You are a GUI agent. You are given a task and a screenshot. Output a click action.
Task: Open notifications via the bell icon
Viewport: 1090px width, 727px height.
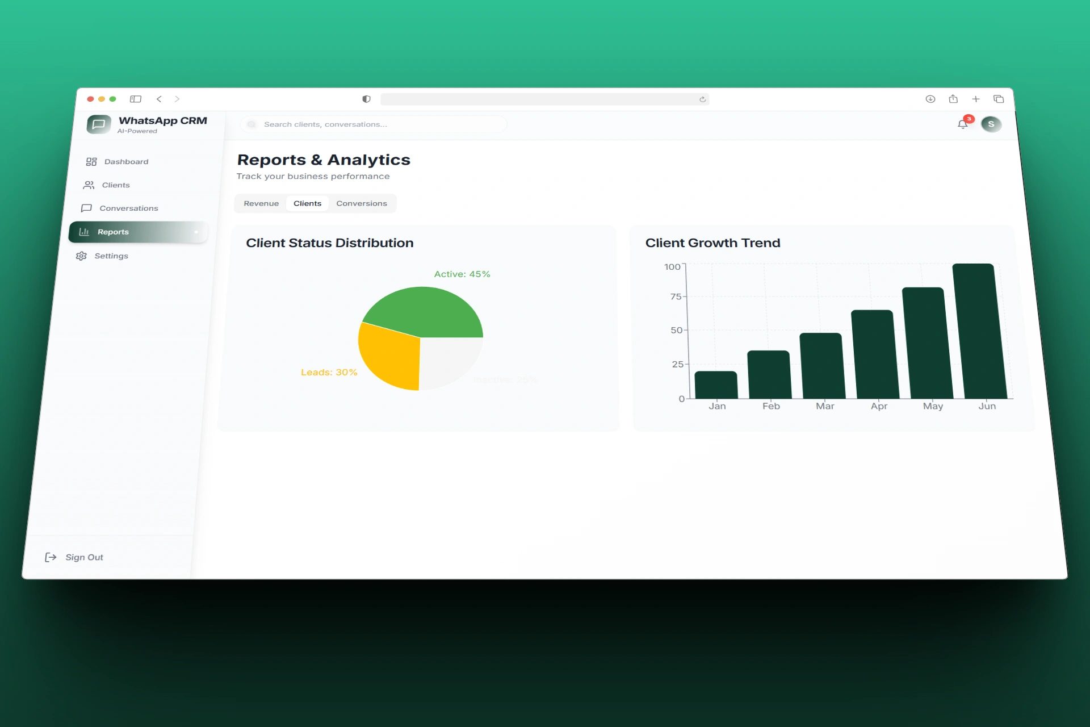pyautogui.click(x=963, y=125)
